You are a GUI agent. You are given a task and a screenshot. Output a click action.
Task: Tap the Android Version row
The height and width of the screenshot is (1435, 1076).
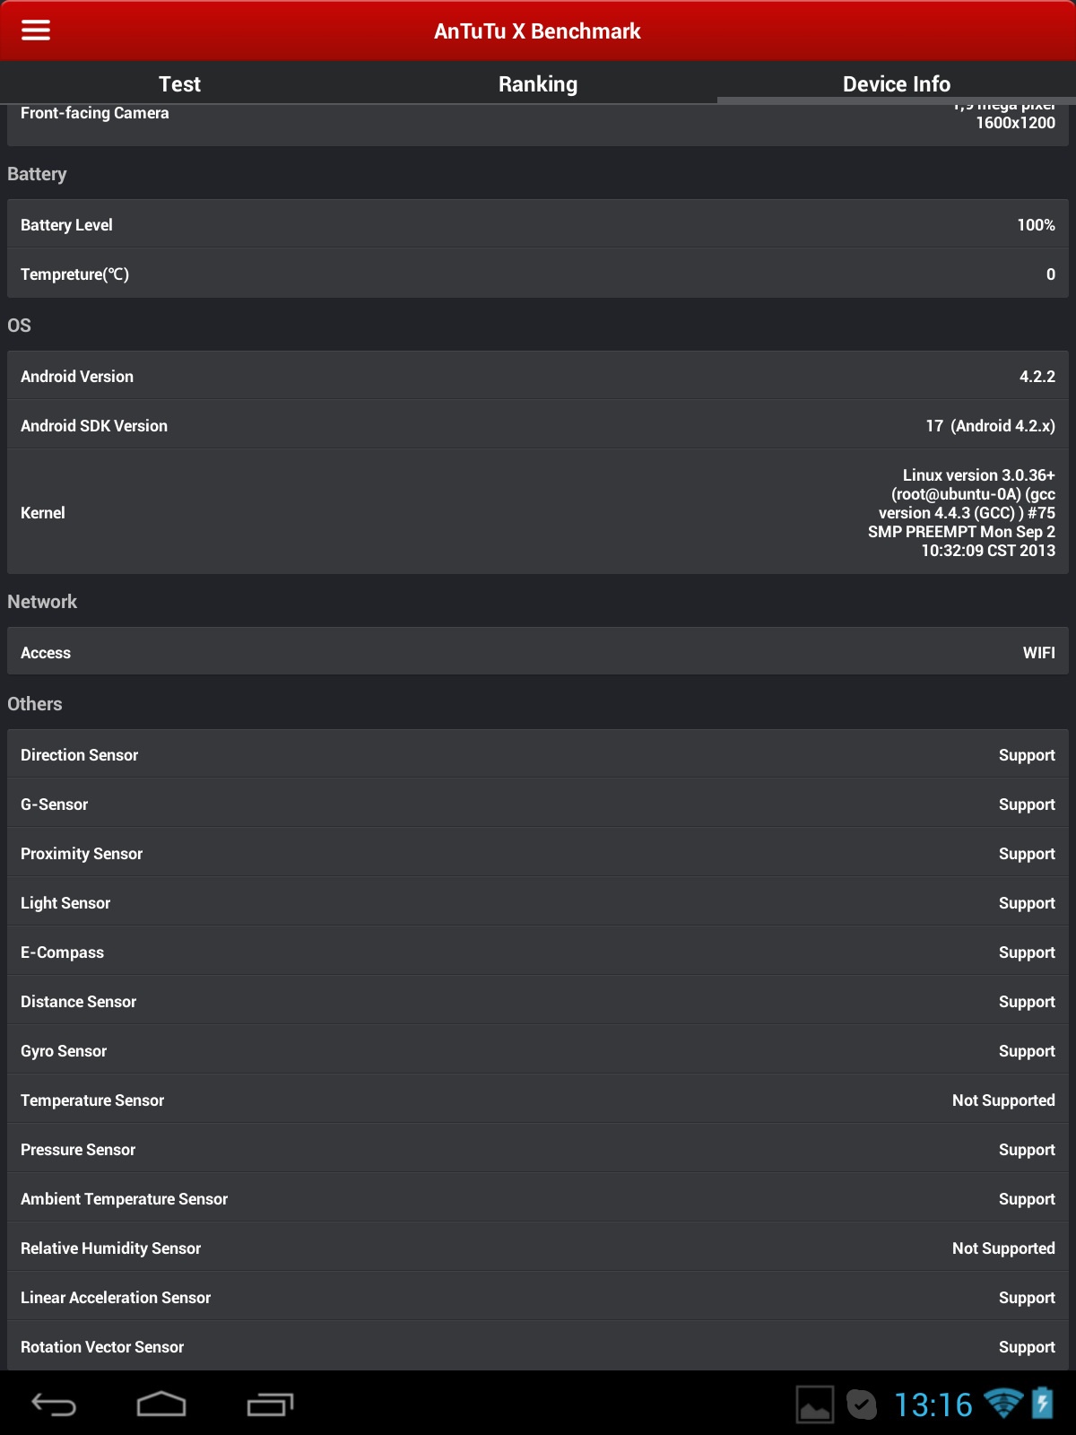538,377
